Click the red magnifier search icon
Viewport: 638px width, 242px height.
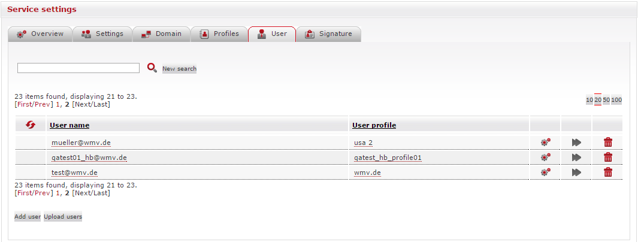coord(152,68)
